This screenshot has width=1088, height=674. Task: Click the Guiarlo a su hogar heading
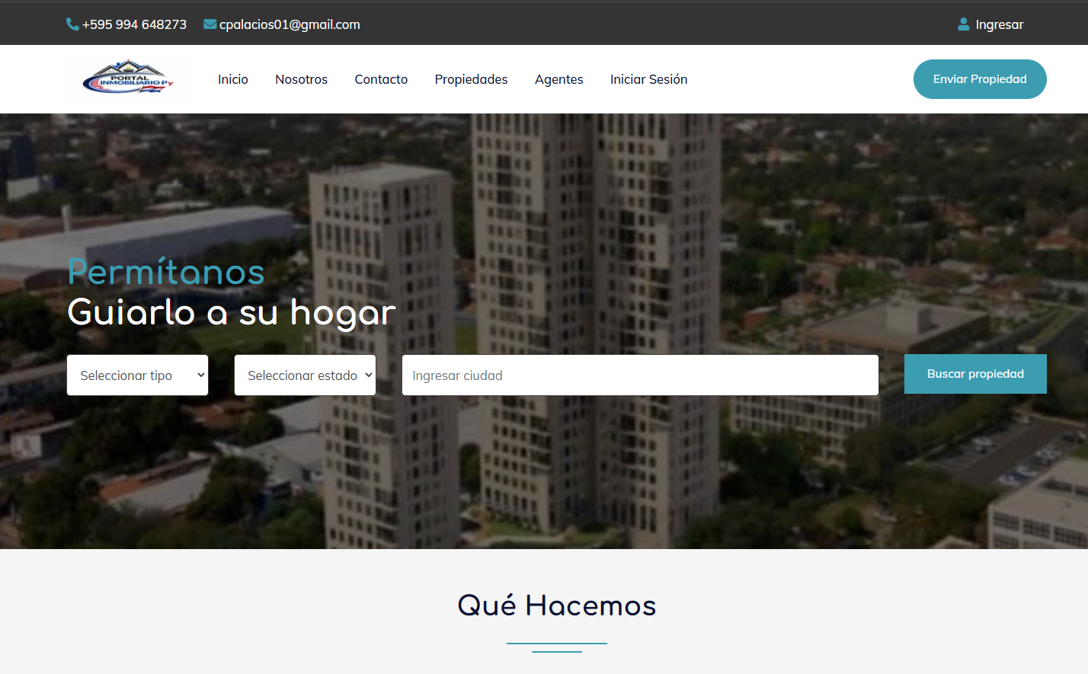click(232, 312)
